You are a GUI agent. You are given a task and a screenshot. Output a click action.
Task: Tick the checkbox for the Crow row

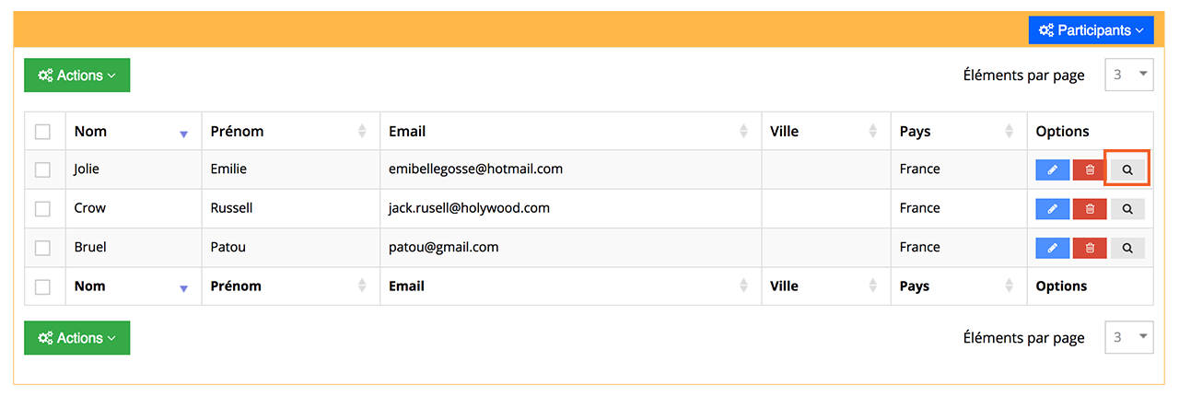pos(42,209)
